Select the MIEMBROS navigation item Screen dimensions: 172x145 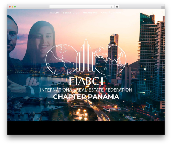click(90, 13)
